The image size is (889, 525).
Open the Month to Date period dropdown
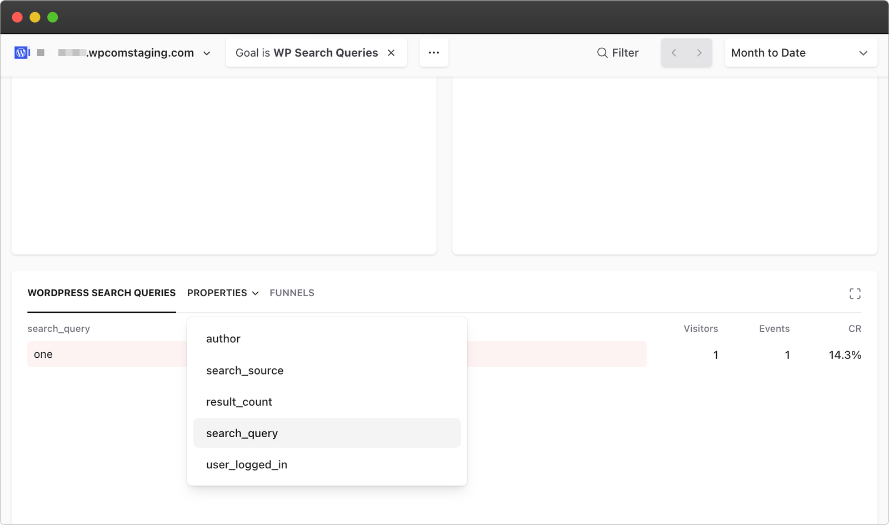coord(800,52)
